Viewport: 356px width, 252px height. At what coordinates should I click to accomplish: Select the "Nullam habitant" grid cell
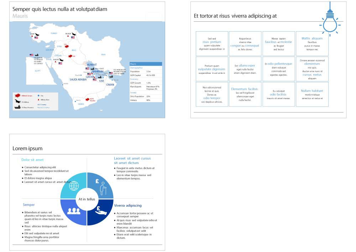pyautogui.click(x=312, y=94)
